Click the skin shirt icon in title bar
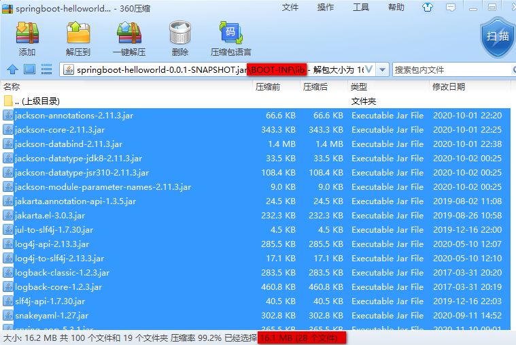Viewport: 516px width, 345px height. click(428, 7)
